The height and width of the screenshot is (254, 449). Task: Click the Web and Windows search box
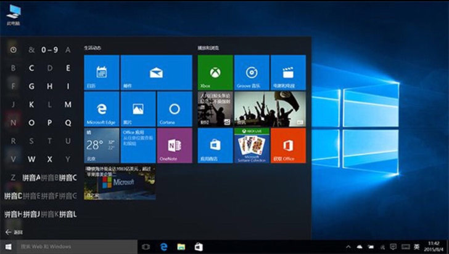point(77,247)
